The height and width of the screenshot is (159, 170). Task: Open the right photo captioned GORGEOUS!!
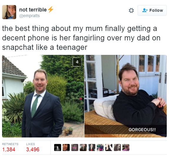pos(126,96)
